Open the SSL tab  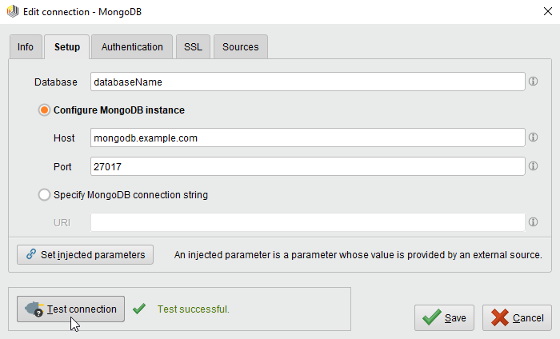[x=193, y=47]
